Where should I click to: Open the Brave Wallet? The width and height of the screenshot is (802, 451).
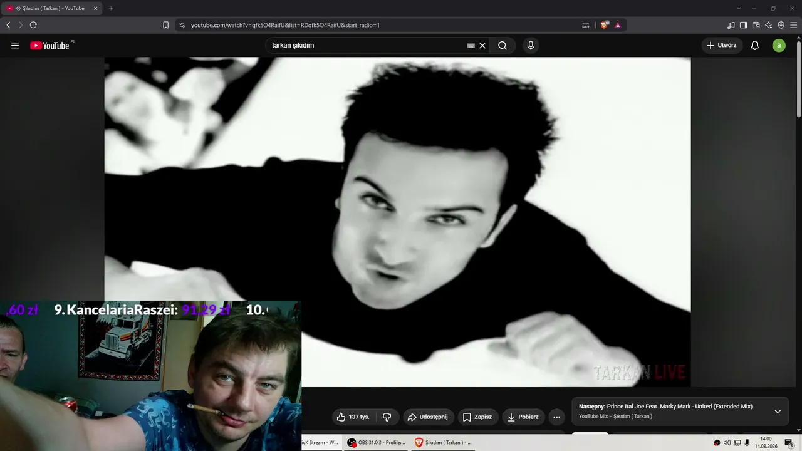pyautogui.click(x=756, y=25)
